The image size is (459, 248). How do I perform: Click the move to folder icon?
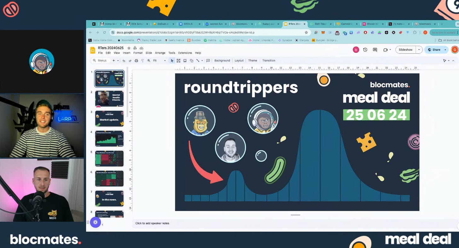135,48
